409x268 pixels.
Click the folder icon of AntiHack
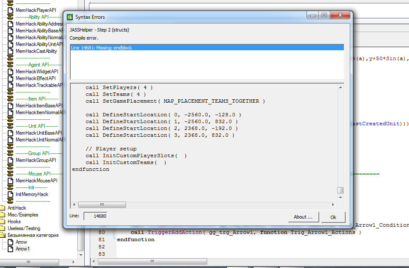tap(3, 208)
